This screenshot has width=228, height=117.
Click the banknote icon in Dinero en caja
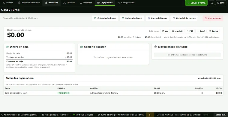coord(7,47)
